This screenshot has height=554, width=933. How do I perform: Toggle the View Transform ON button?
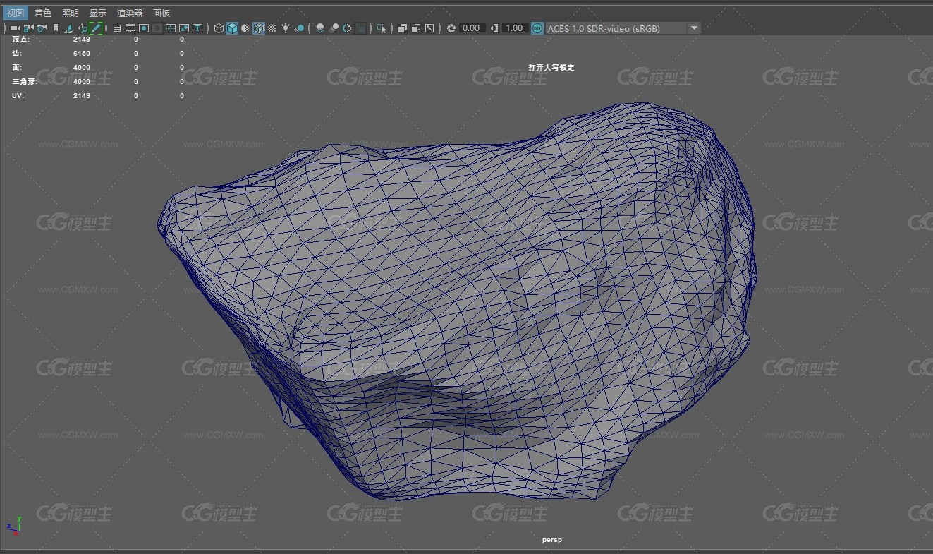[x=537, y=28]
